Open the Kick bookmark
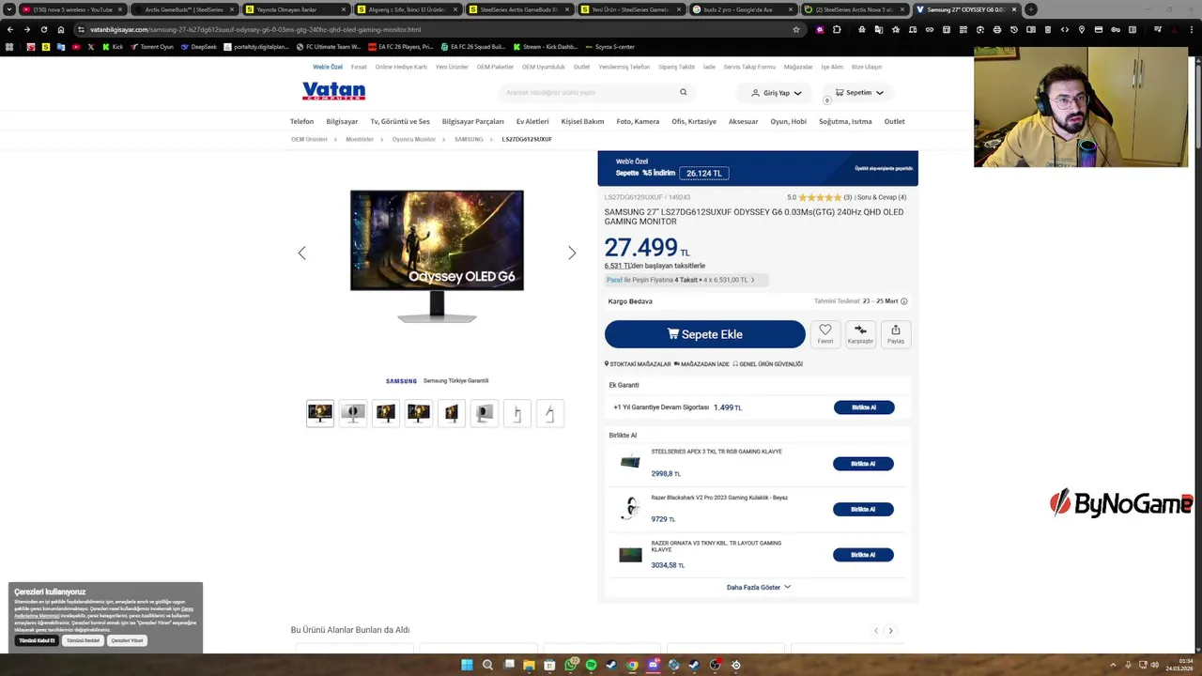 click(113, 46)
